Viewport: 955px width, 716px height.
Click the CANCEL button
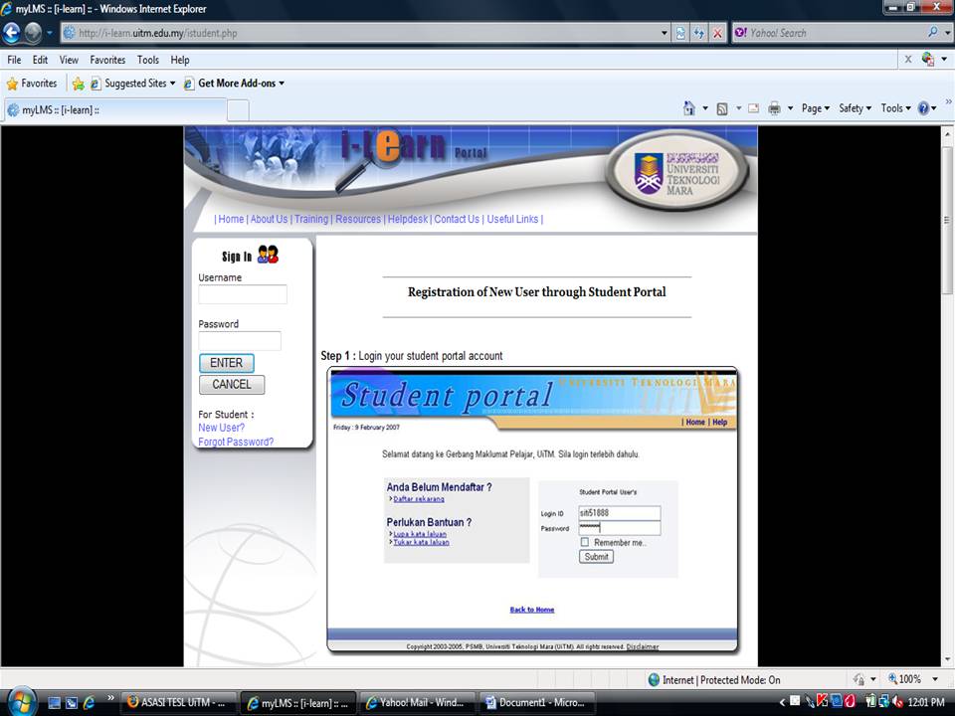coord(232,384)
